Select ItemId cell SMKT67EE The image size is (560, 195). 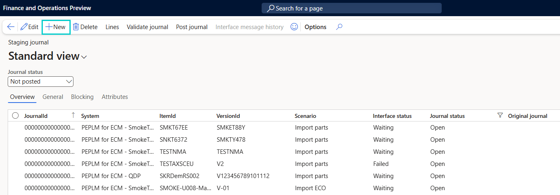pyautogui.click(x=174, y=128)
